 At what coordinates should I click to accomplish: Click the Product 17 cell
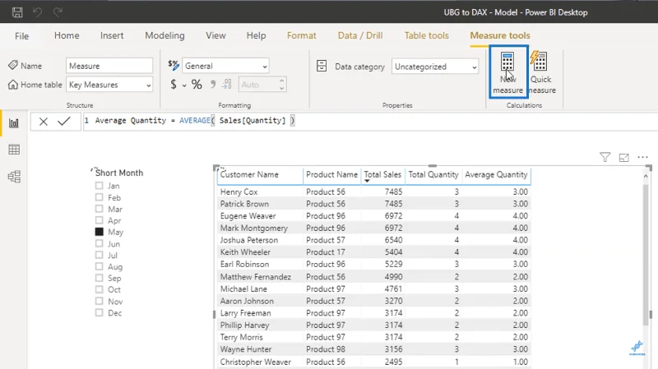point(326,252)
